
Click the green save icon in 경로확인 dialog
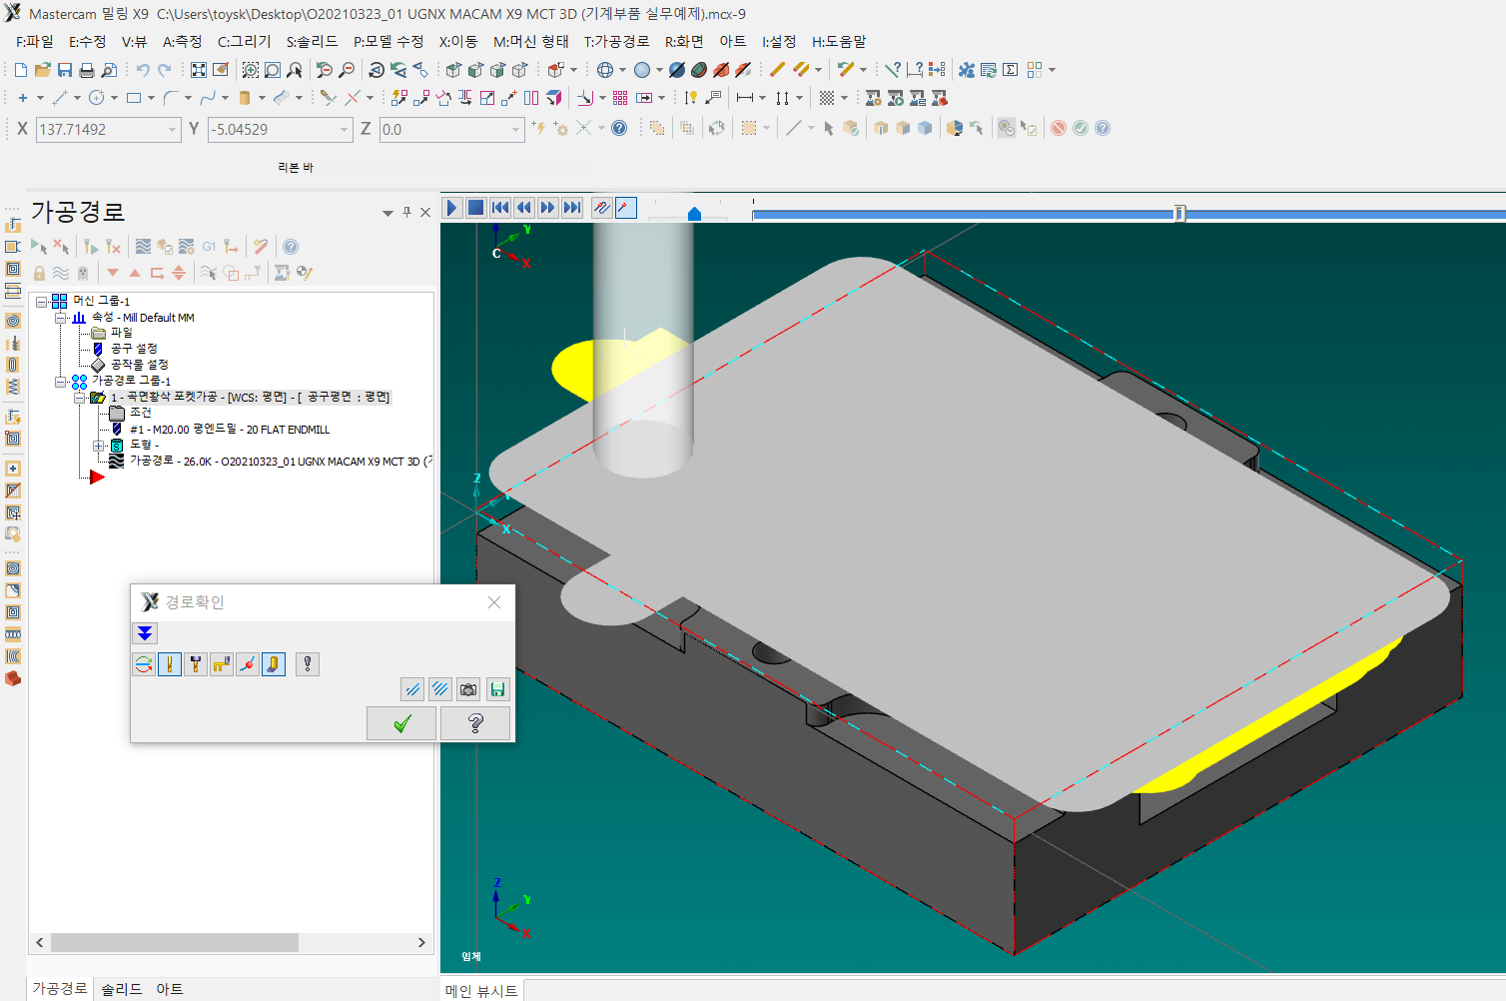tap(497, 689)
